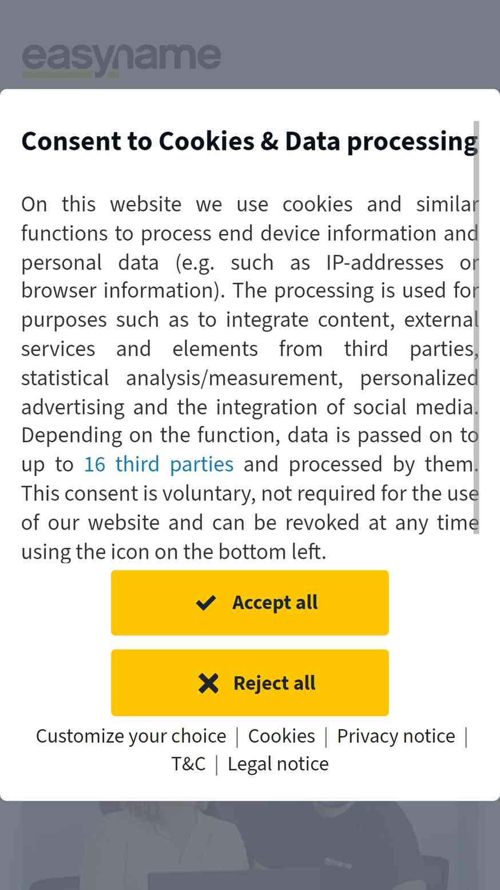Accept all cookies
This screenshot has width=500, height=890.
click(x=250, y=603)
